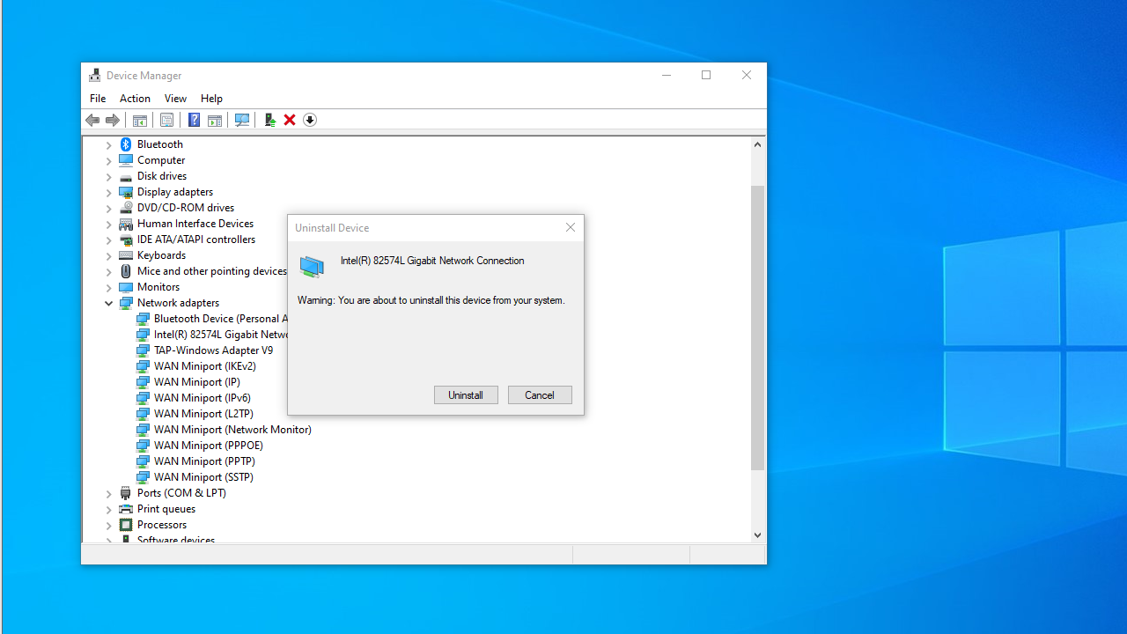Screen dimensions: 1127x634
Task: Click the Update device driver toolbar icon
Action: pyautogui.click(x=269, y=120)
